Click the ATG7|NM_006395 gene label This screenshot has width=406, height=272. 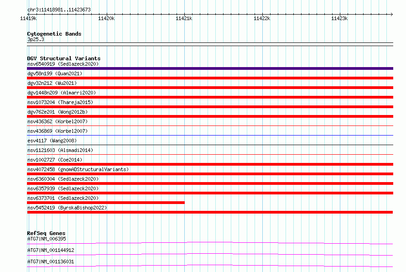coord(47,239)
